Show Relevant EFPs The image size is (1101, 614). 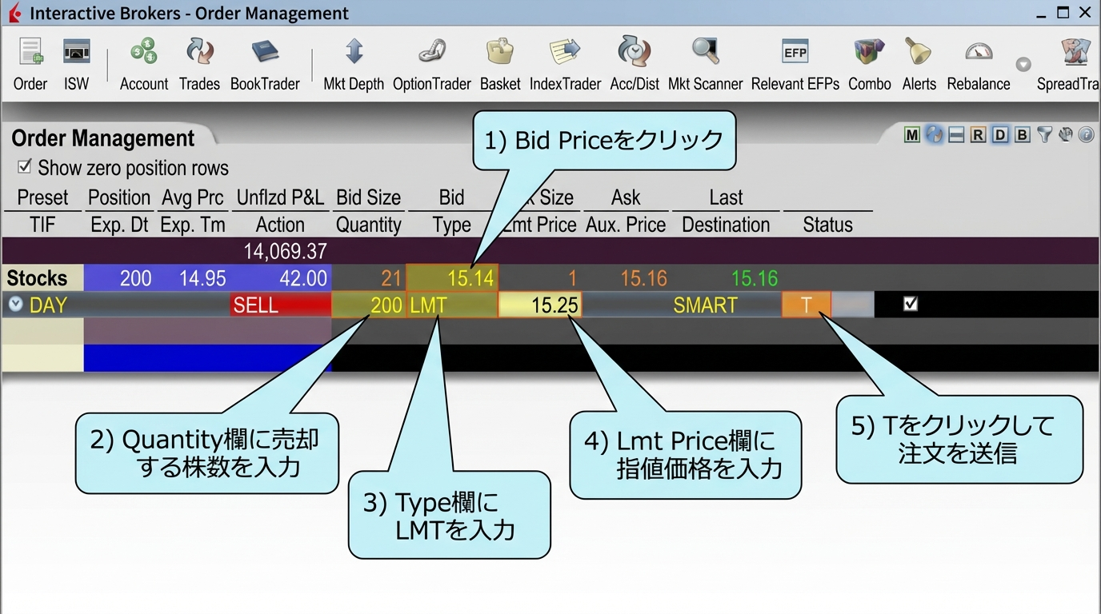click(x=795, y=65)
